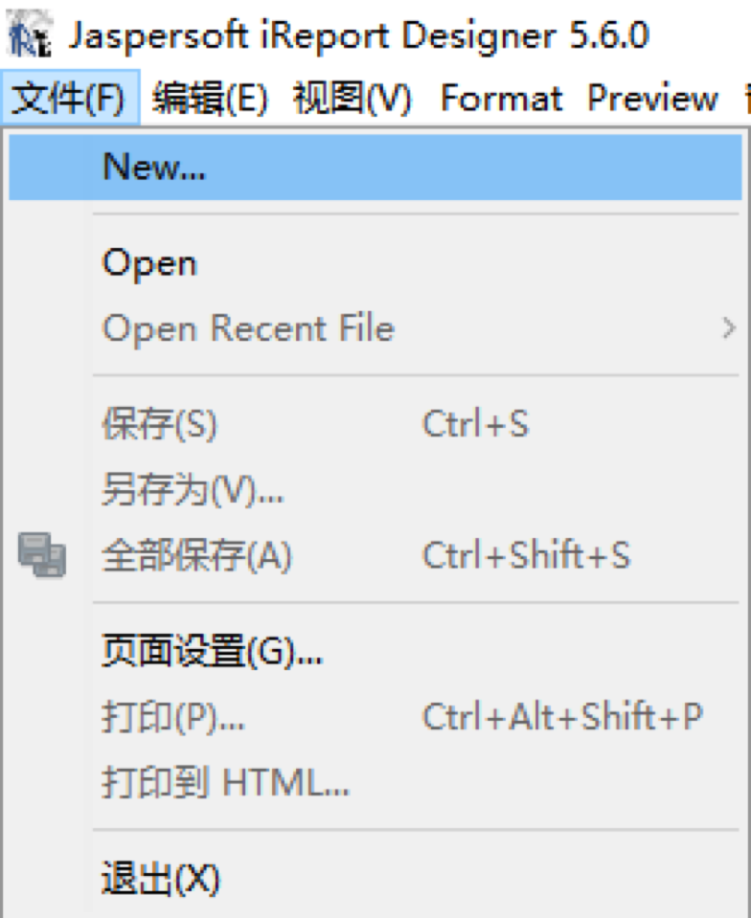The width and height of the screenshot is (751, 918).
Task: Open the 编辑(E) edit menu
Action: tap(210, 98)
